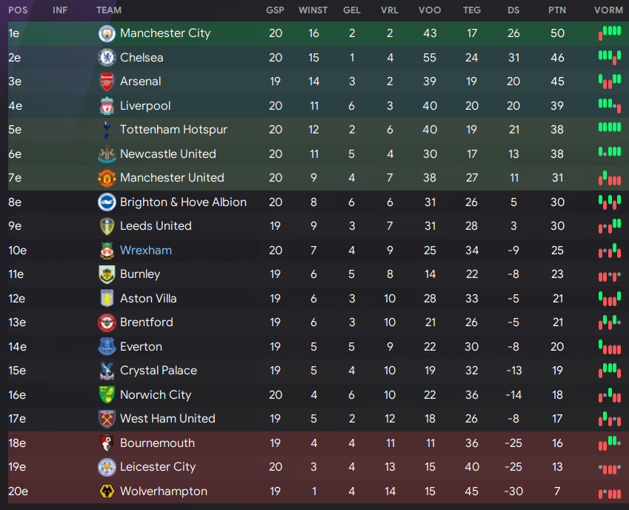Open Newcastle United team name link

(168, 154)
